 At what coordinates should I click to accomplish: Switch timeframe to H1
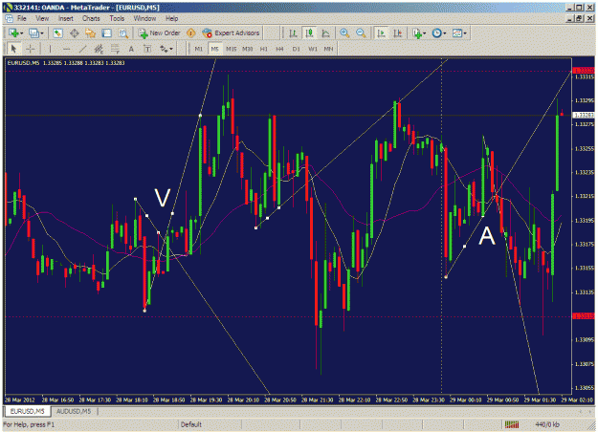click(263, 49)
